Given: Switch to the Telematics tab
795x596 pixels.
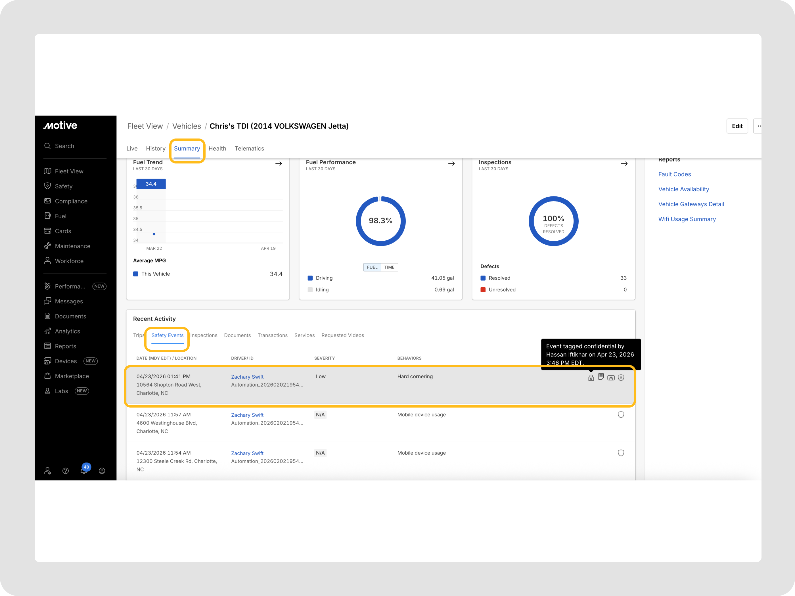Looking at the screenshot, I should 249,148.
